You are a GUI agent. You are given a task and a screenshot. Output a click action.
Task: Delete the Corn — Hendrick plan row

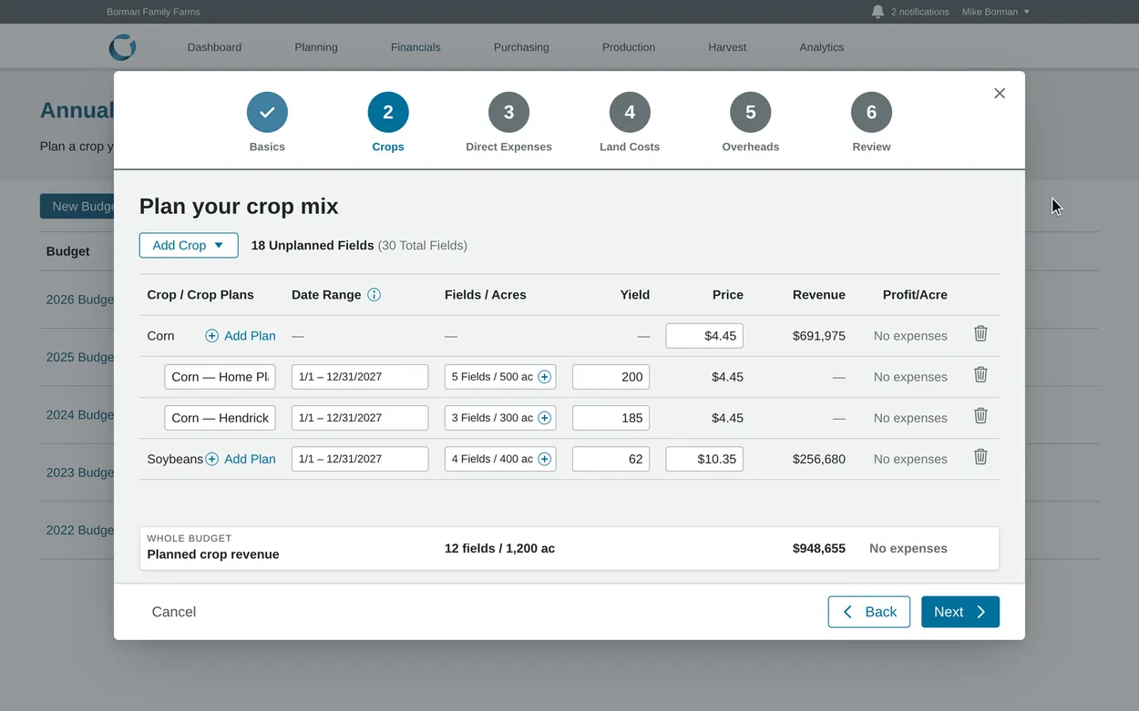(x=980, y=416)
